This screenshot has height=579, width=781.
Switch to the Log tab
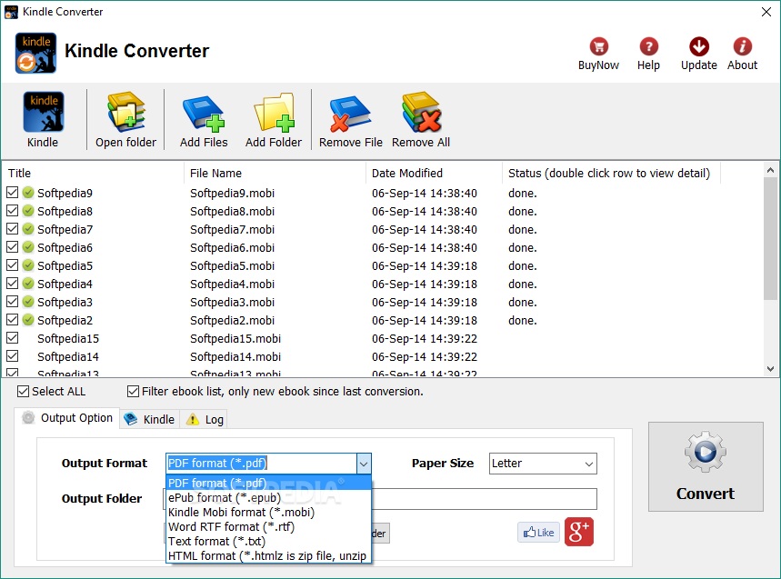click(x=204, y=419)
